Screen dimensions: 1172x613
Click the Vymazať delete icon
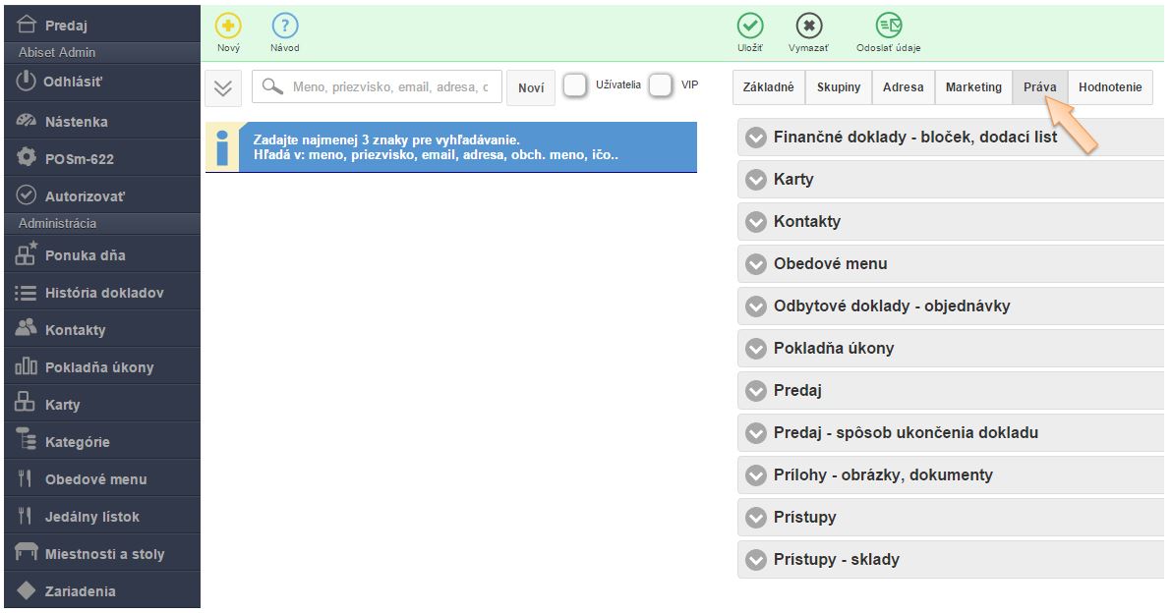point(808,27)
